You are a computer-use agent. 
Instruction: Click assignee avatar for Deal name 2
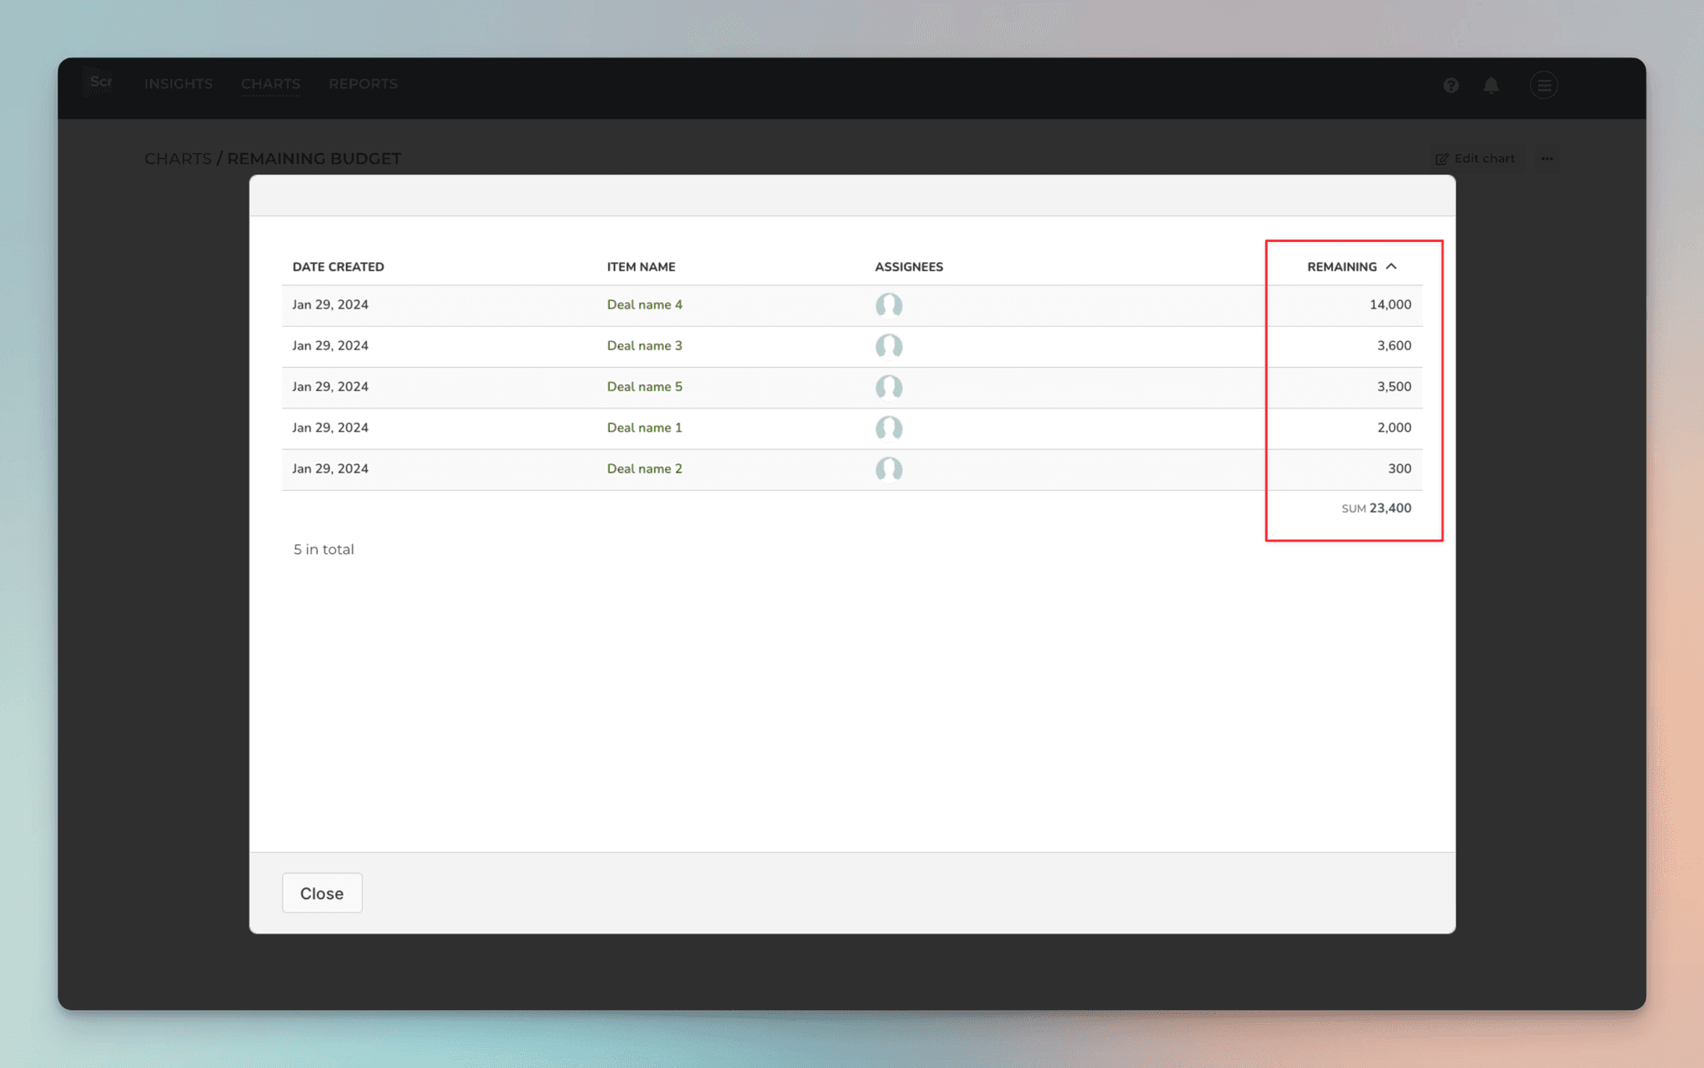coord(889,469)
